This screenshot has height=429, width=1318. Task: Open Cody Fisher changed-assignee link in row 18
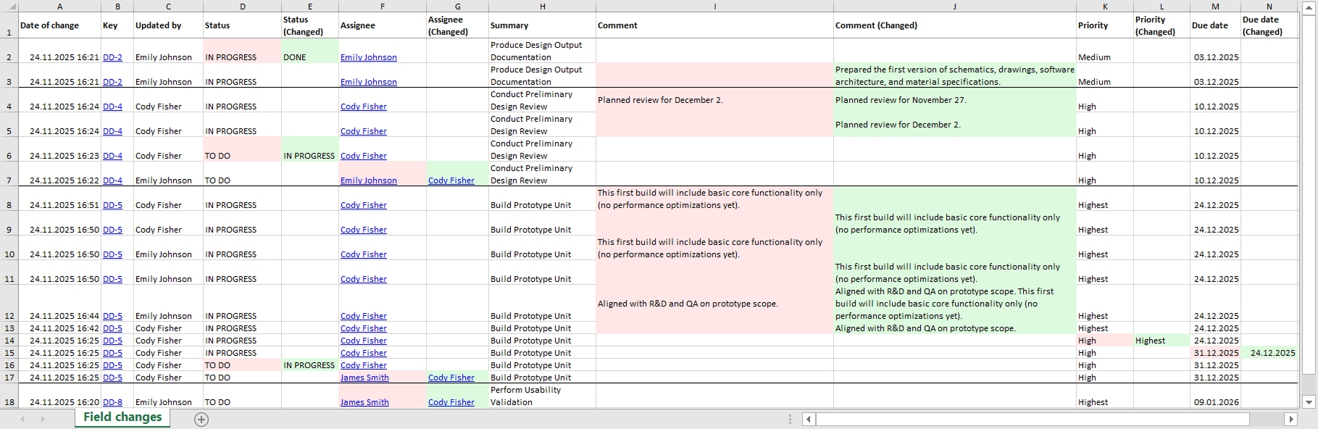click(x=451, y=402)
